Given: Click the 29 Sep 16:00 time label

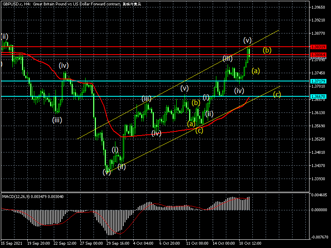Looking at the screenshot, I should (x=118, y=243).
